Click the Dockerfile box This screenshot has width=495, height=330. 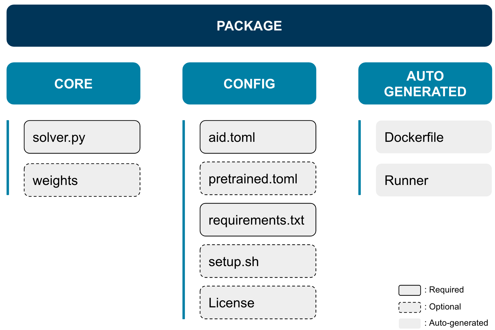[x=434, y=137]
